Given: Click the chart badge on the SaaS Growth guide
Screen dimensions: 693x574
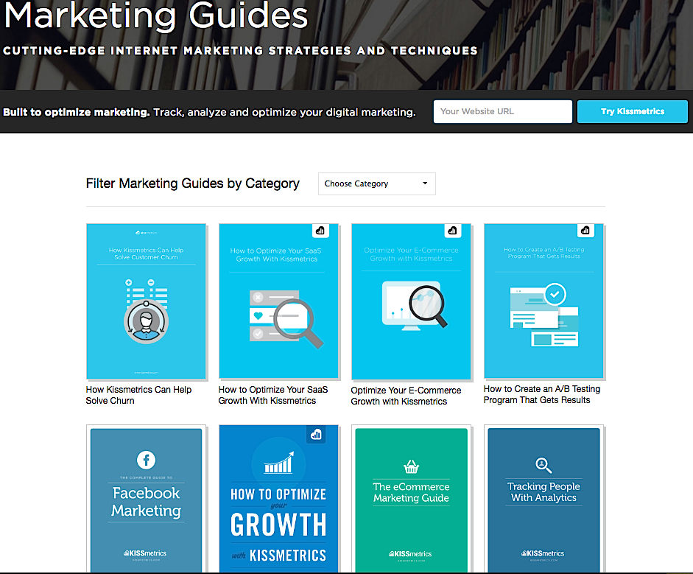Looking at the screenshot, I should [320, 231].
